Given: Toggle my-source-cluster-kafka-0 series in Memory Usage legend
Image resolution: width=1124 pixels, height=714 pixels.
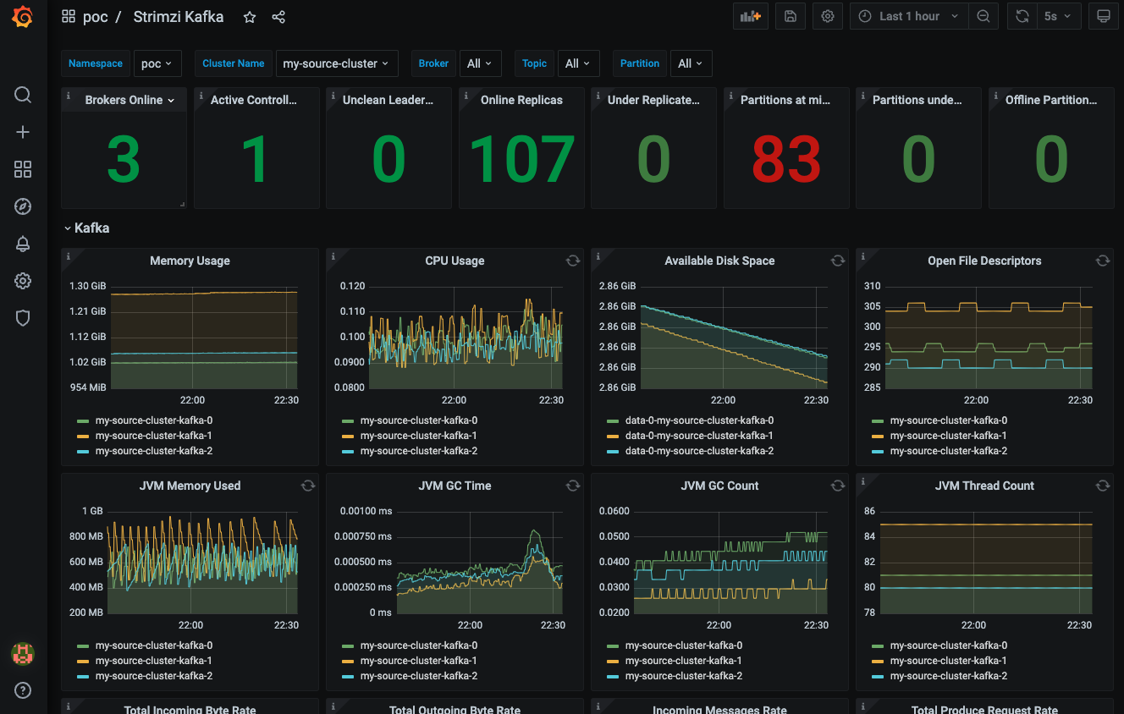Looking at the screenshot, I should (153, 420).
